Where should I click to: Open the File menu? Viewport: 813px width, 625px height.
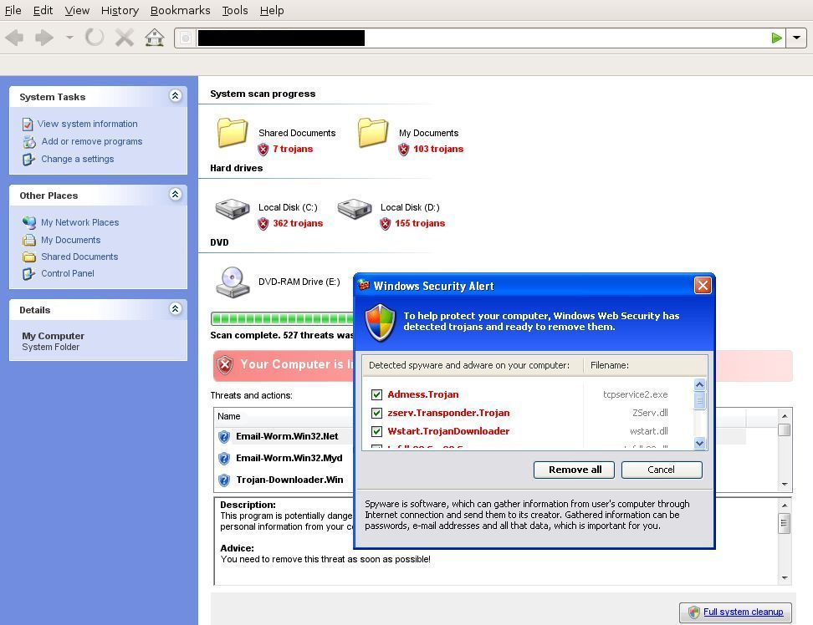(x=13, y=10)
